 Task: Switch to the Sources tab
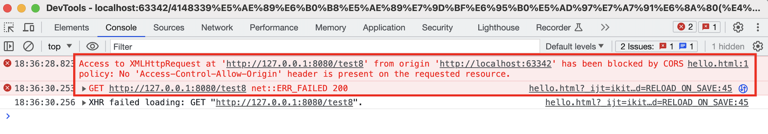pos(169,28)
